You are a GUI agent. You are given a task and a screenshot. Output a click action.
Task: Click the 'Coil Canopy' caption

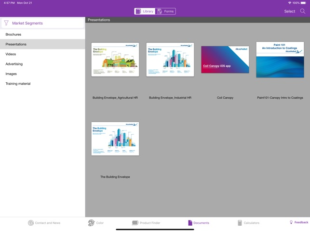pyautogui.click(x=225, y=98)
